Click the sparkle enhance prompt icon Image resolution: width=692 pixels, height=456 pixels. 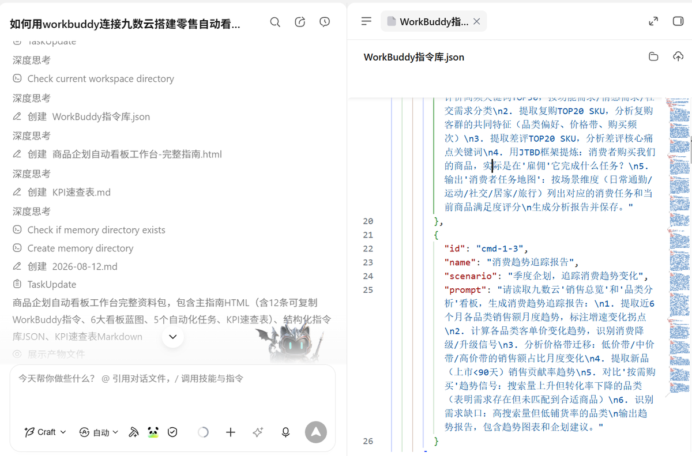(x=258, y=432)
